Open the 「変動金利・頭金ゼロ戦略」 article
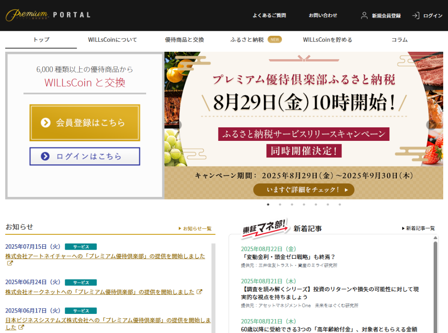448x333 pixels. click(x=288, y=257)
